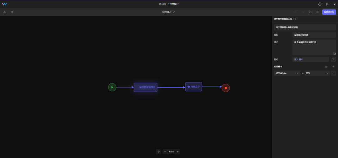Open expression editor icon beside 图片 field
Viewport: 338px width, 158px height.
[333, 60]
